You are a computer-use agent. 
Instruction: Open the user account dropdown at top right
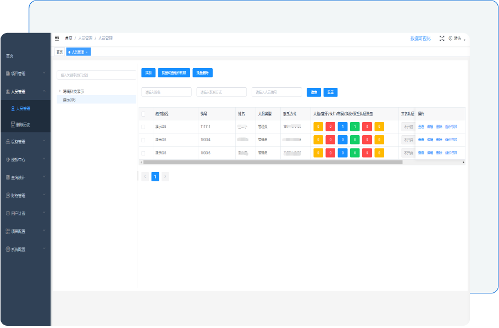(457, 38)
